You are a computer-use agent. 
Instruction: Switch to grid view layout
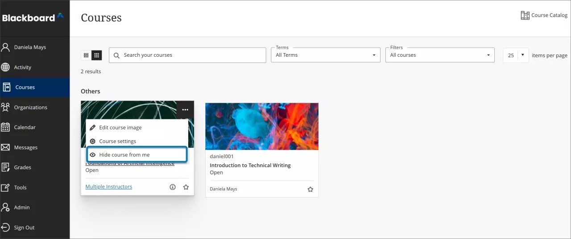[x=96, y=55]
